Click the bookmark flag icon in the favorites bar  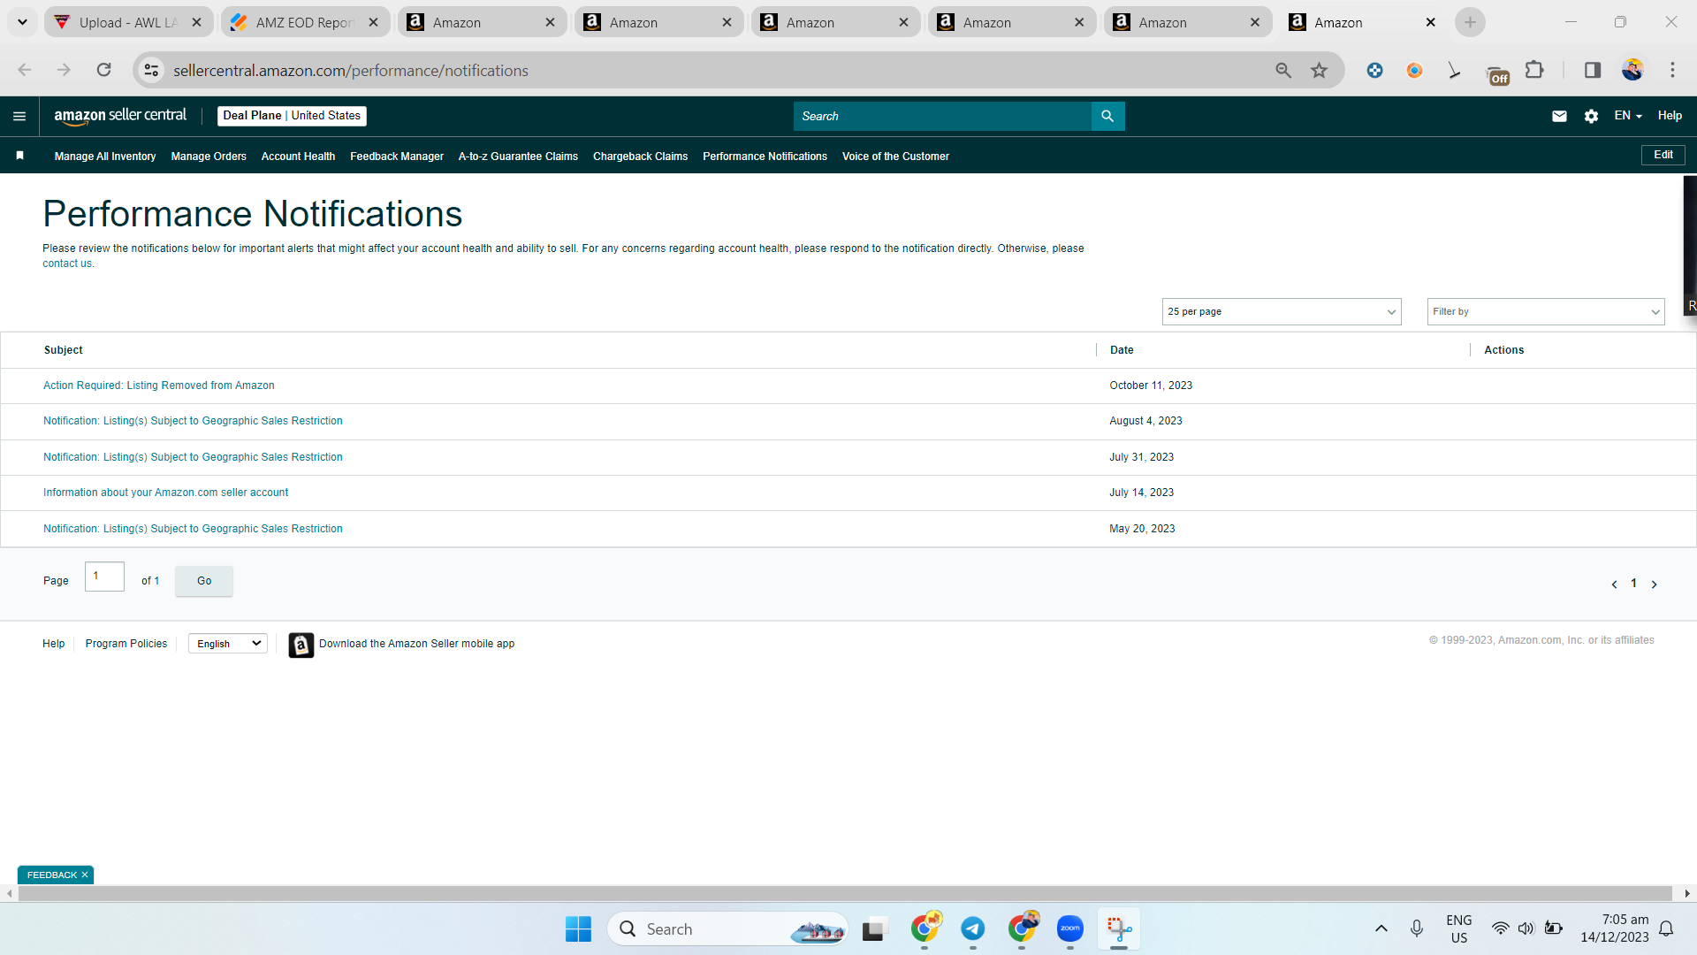tap(19, 156)
